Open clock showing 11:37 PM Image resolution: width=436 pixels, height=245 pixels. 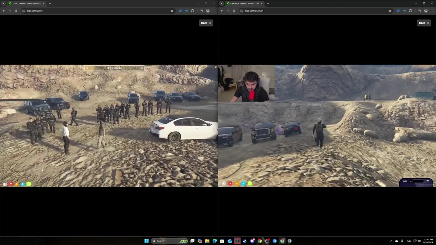[x=428, y=241]
